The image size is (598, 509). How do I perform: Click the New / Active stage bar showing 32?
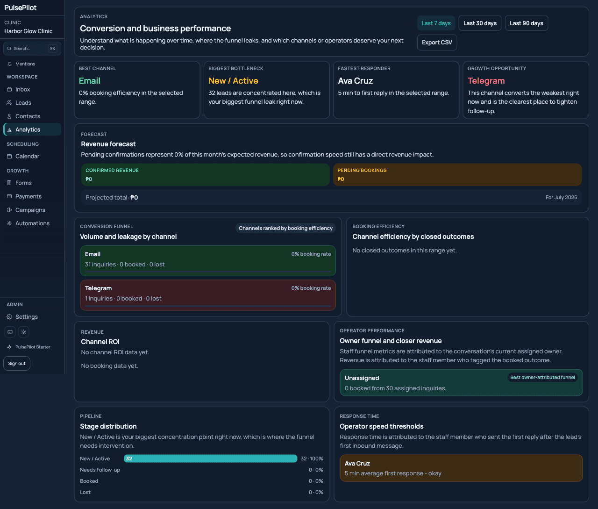click(x=210, y=459)
